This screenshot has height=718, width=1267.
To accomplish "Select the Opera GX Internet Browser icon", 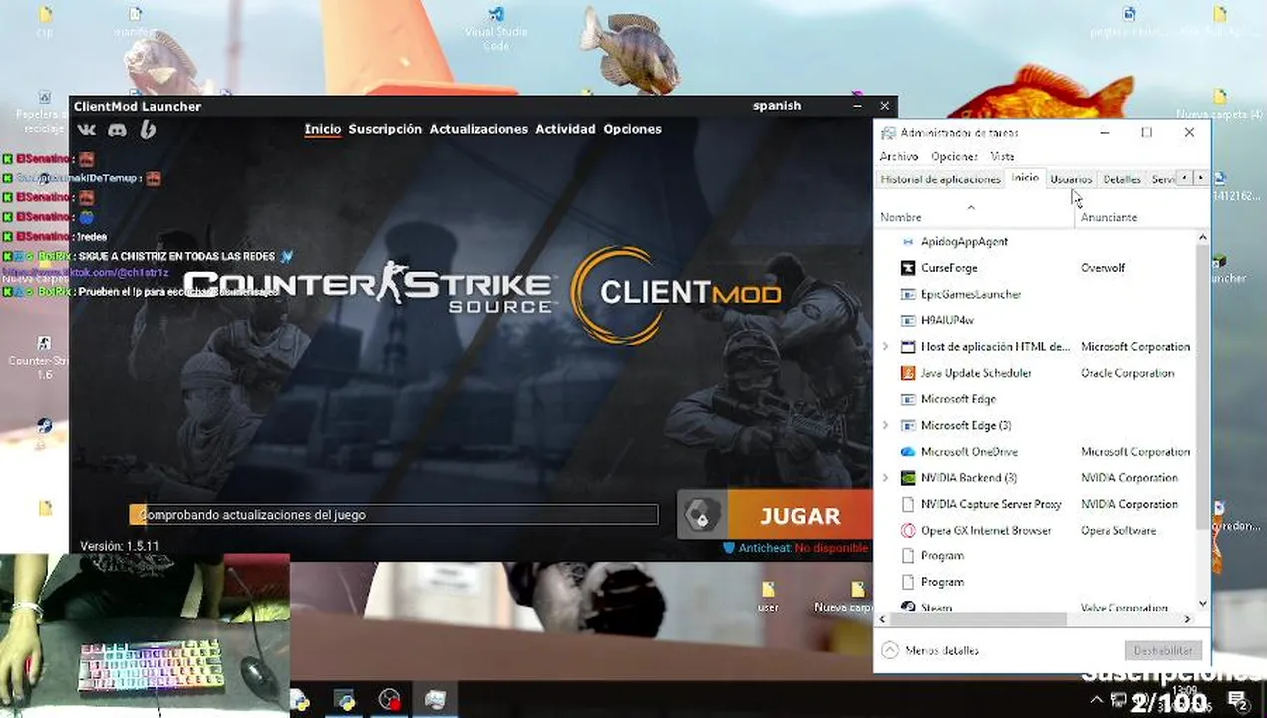I will (907, 531).
